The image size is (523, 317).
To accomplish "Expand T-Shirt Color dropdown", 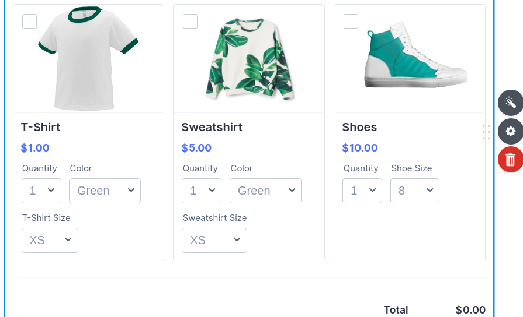I will click(x=105, y=191).
